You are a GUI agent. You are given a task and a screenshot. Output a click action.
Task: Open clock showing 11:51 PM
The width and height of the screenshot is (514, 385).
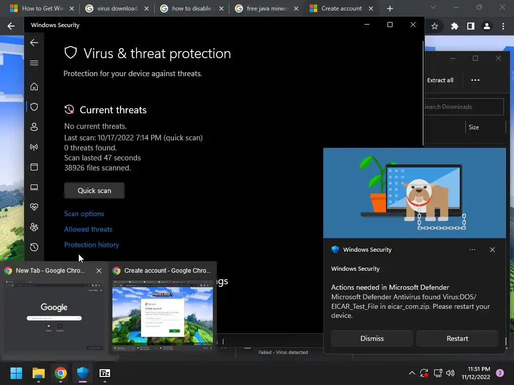point(476,373)
